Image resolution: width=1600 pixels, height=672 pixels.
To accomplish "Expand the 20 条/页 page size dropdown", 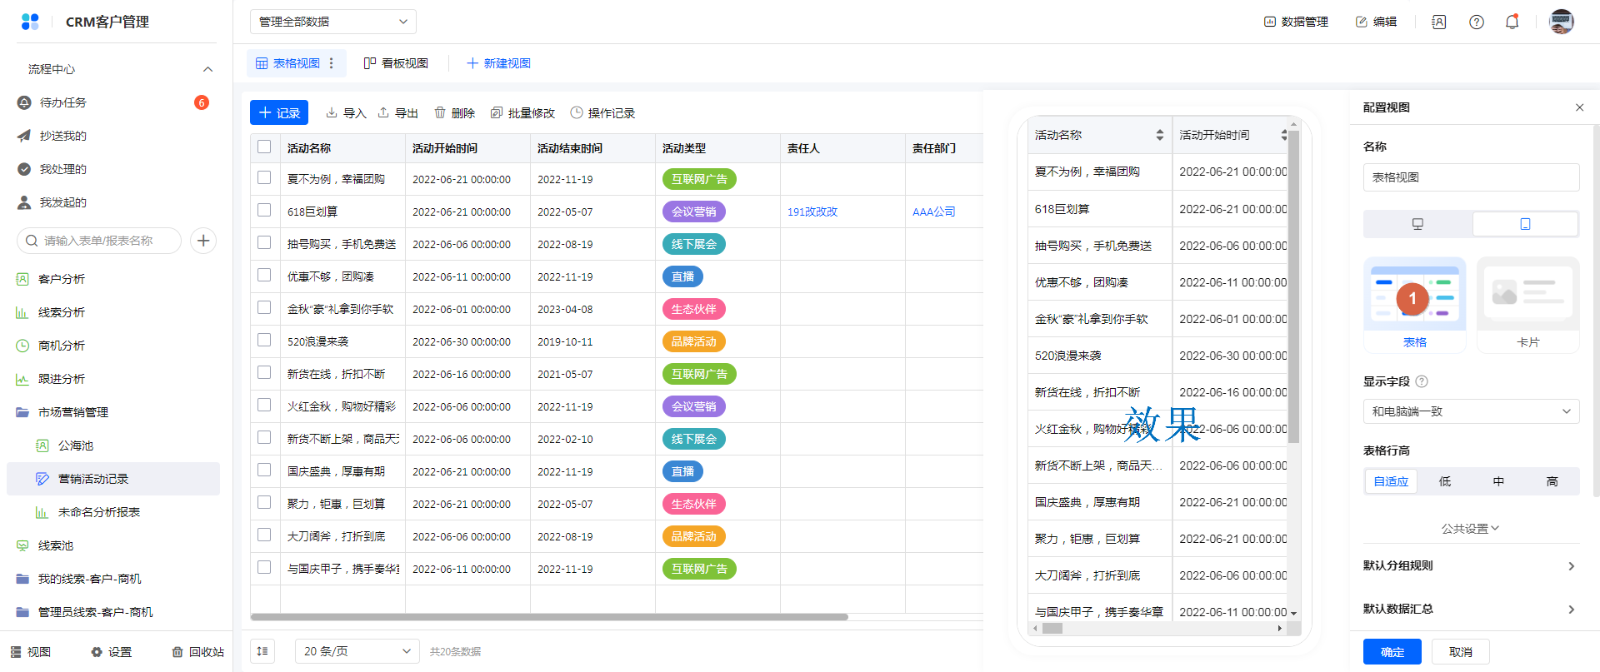I will point(357,651).
